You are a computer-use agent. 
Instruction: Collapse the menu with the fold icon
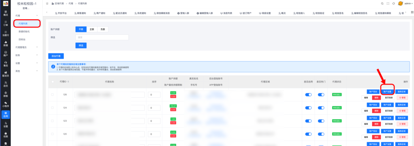(x=47, y=3)
